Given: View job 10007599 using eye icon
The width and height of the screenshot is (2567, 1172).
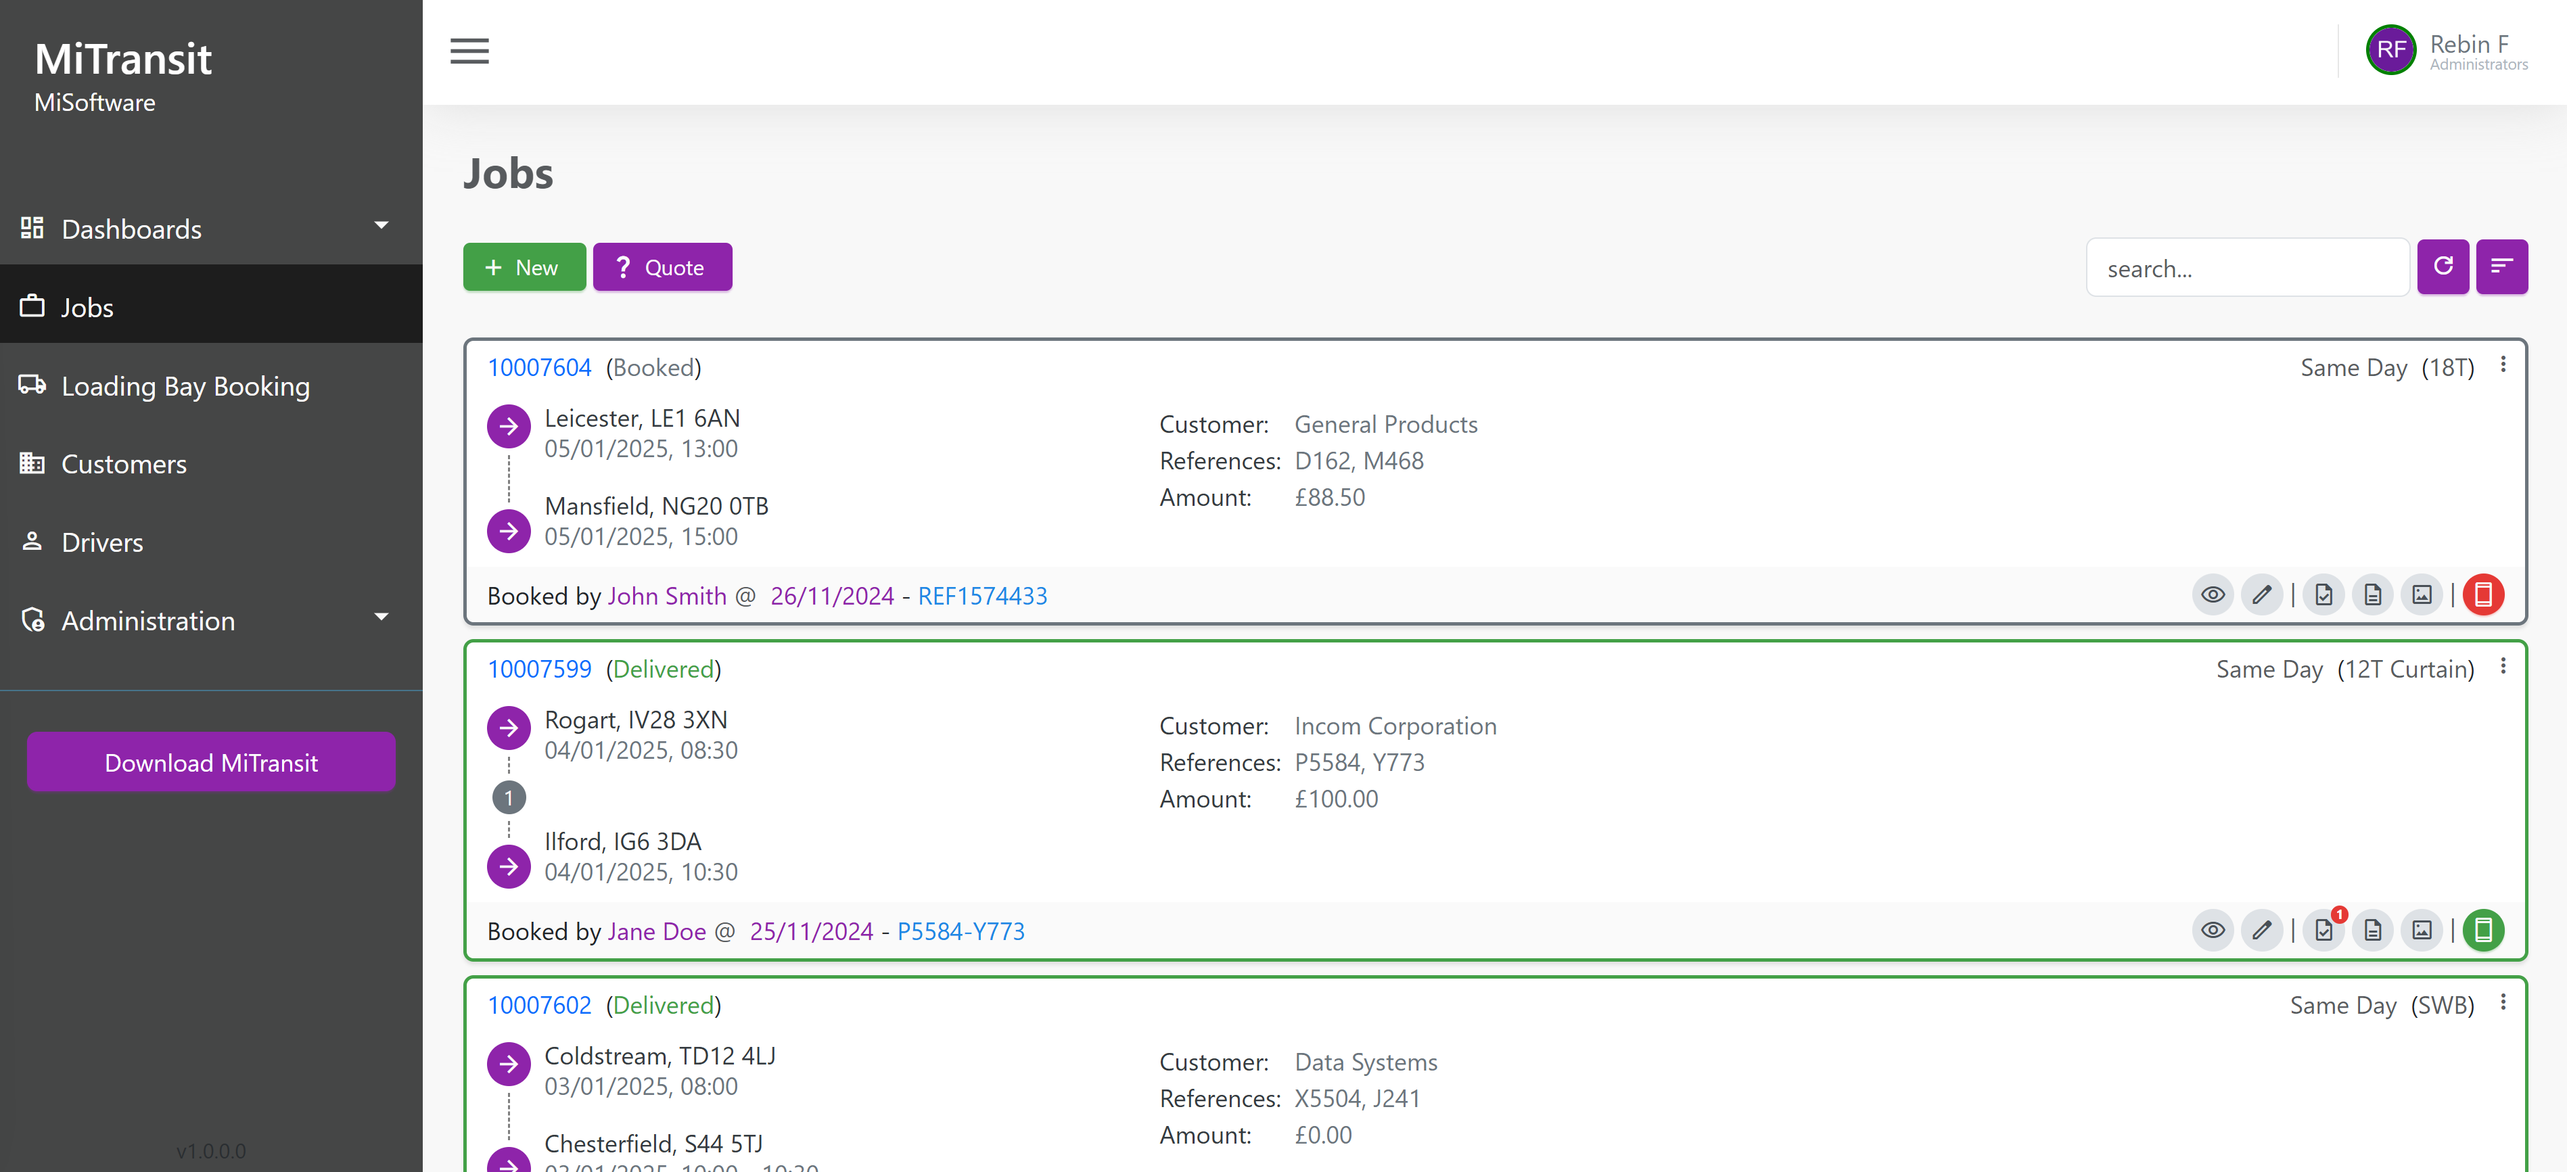Looking at the screenshot, I should click(x=2213, y=930).
